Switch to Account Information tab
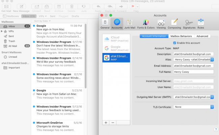219x135 pixels. pos(154,36)
